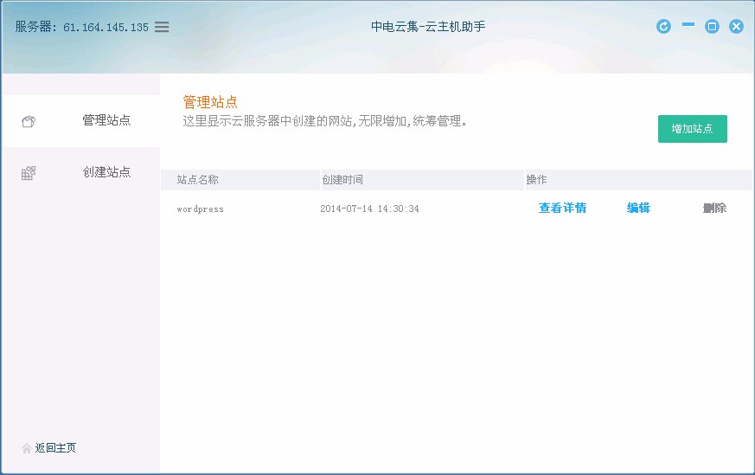The height and width of the screenshot is (475, 755).
Task: Click the 2014-07-14 14:30:34 timestamp cell
Action: point(369,209)
